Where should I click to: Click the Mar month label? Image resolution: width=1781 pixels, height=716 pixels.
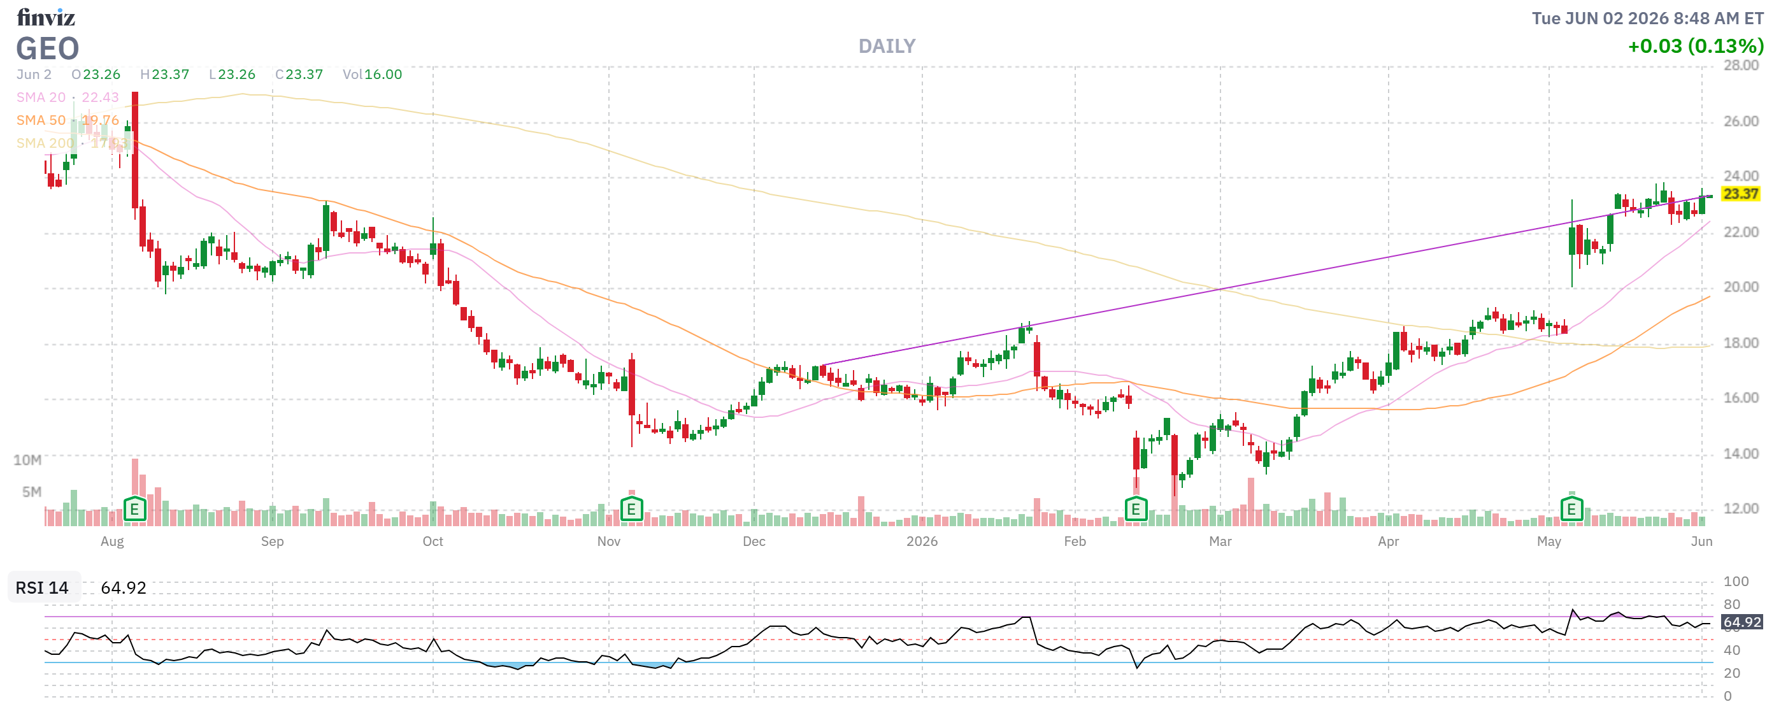[1220, 542]
